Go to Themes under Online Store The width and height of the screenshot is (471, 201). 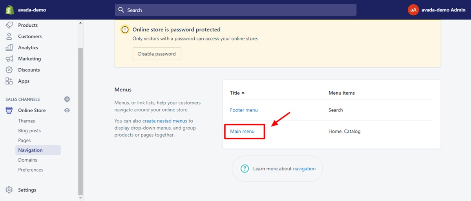click(27, 121)
